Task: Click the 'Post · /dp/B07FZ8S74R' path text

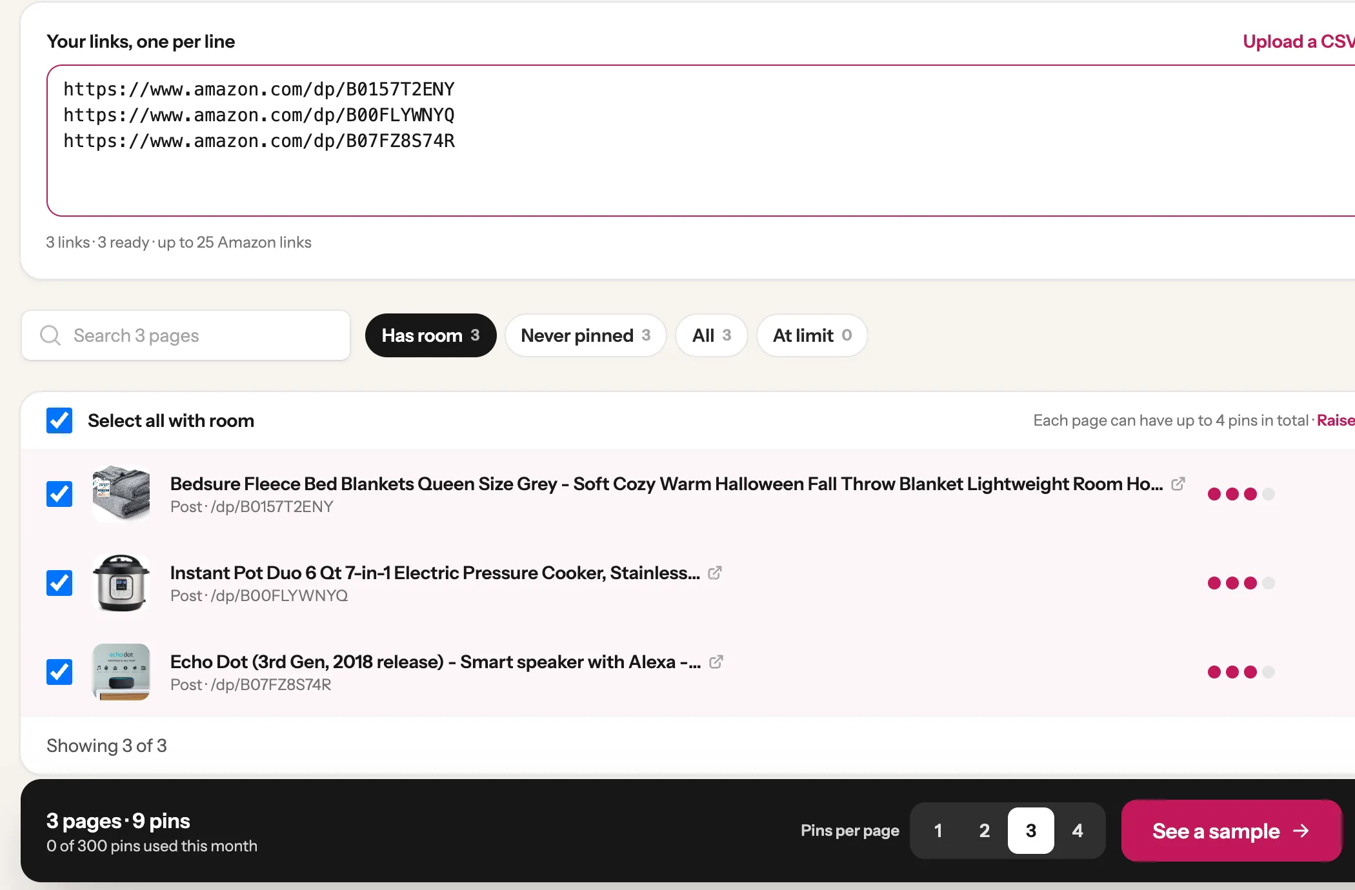Action: [x=251, y=685]
